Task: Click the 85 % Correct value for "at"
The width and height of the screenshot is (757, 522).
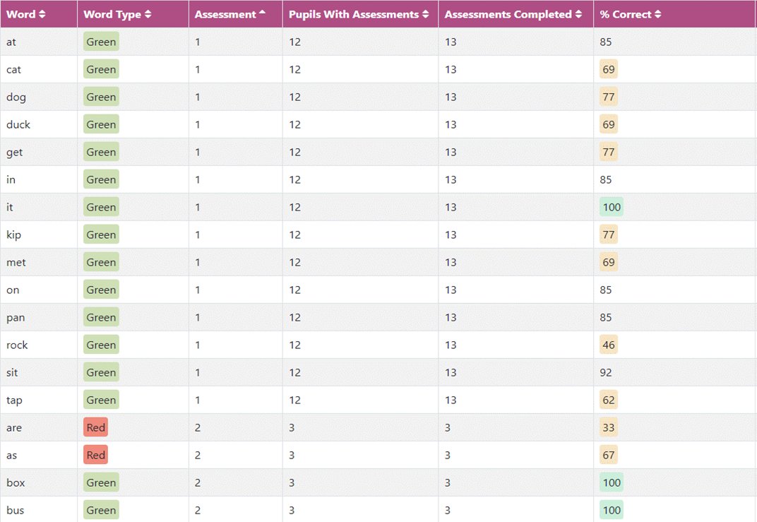Action: (606, 42)
